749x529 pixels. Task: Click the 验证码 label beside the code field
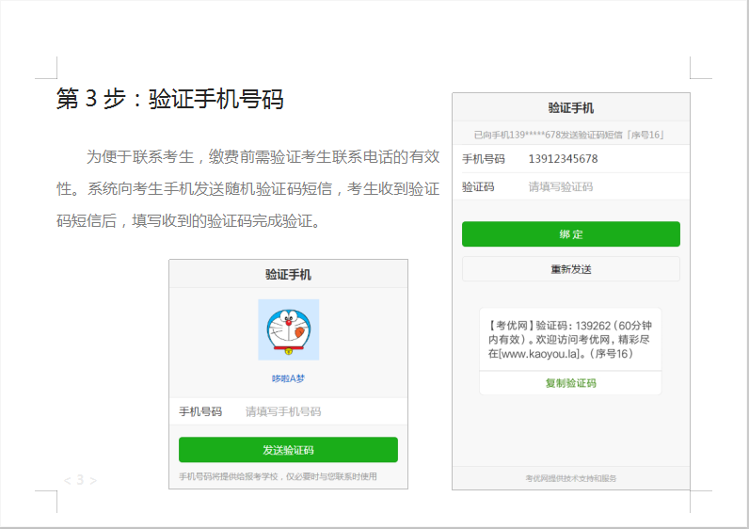click(x=478, y=186)
